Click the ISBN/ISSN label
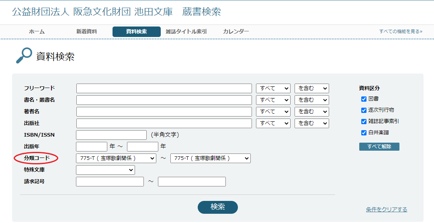Image resolution: width=434 pixels, height=223 pixels. pos(39,135)
